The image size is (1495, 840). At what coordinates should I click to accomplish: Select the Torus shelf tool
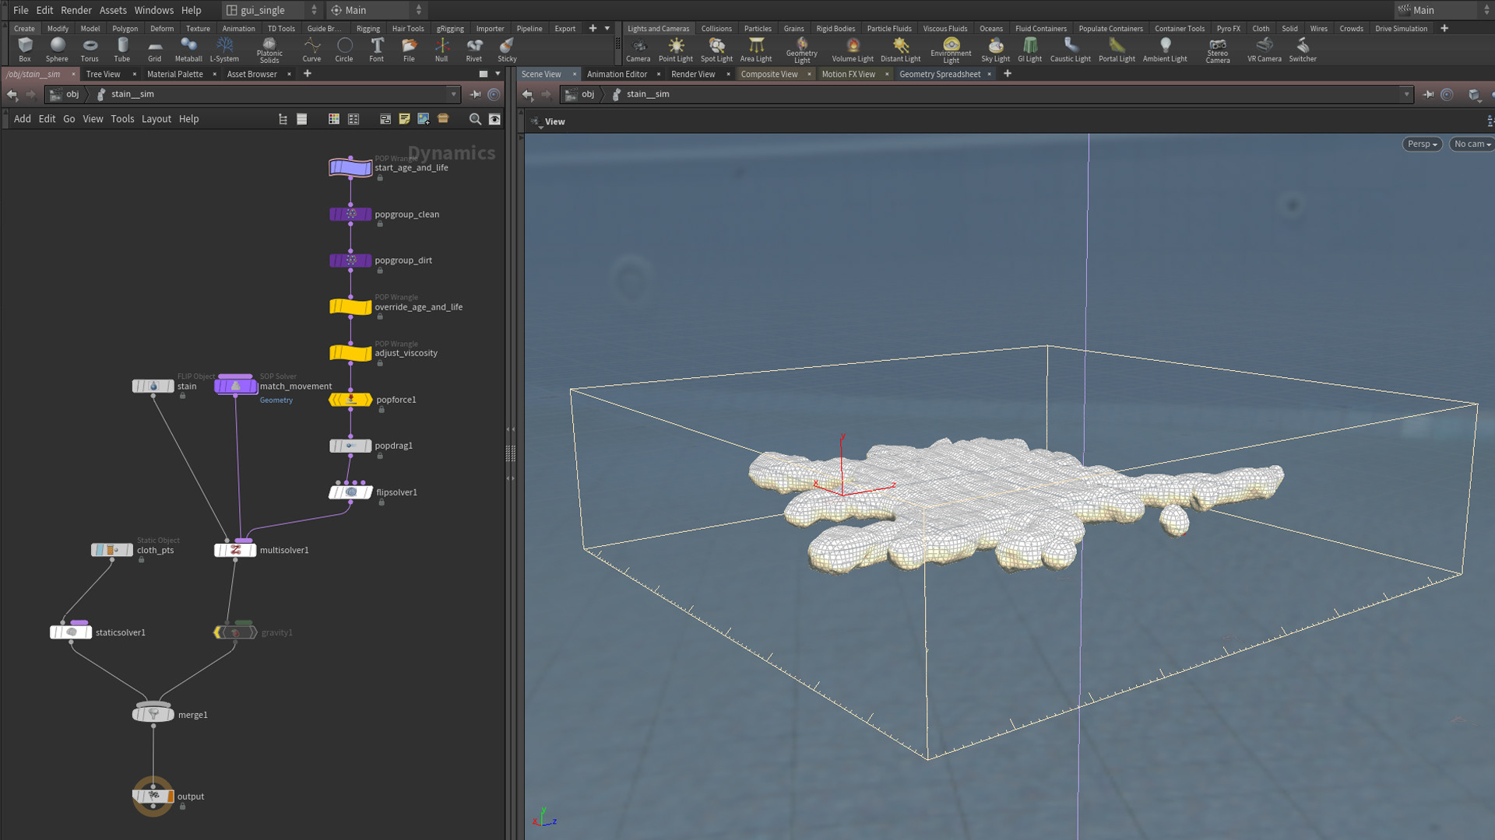[90, 50]
